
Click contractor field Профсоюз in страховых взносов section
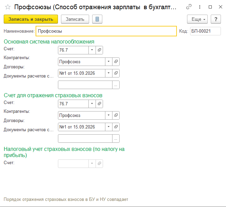82,115
